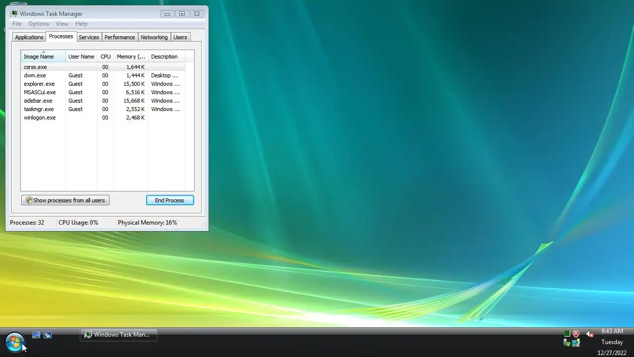634x357 pixels.
Task: Open the Windows Security alert shield icon
Action: pos(576,334)
